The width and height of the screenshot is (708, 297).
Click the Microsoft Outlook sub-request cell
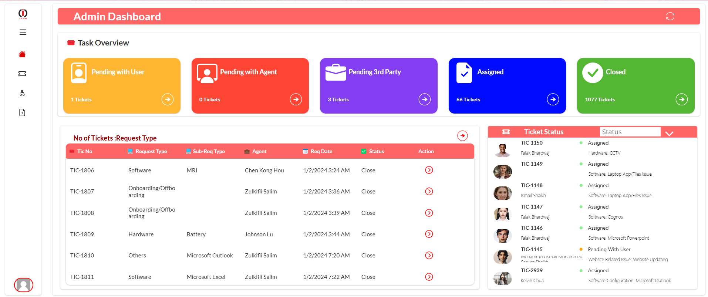tap(210, 256)
